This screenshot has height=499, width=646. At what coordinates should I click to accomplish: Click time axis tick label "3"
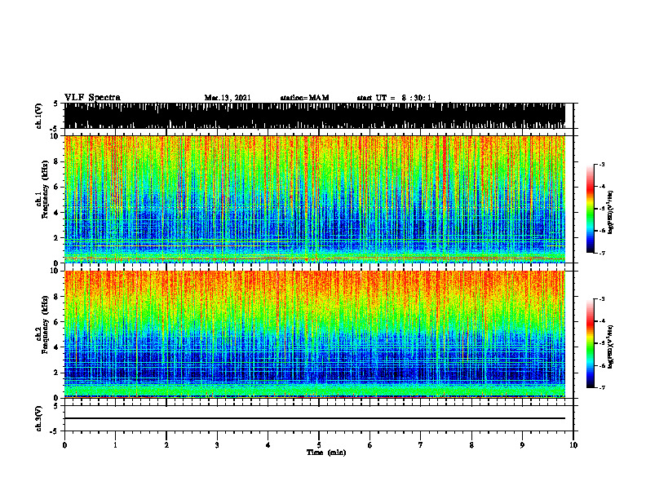[x=217, y=445]
